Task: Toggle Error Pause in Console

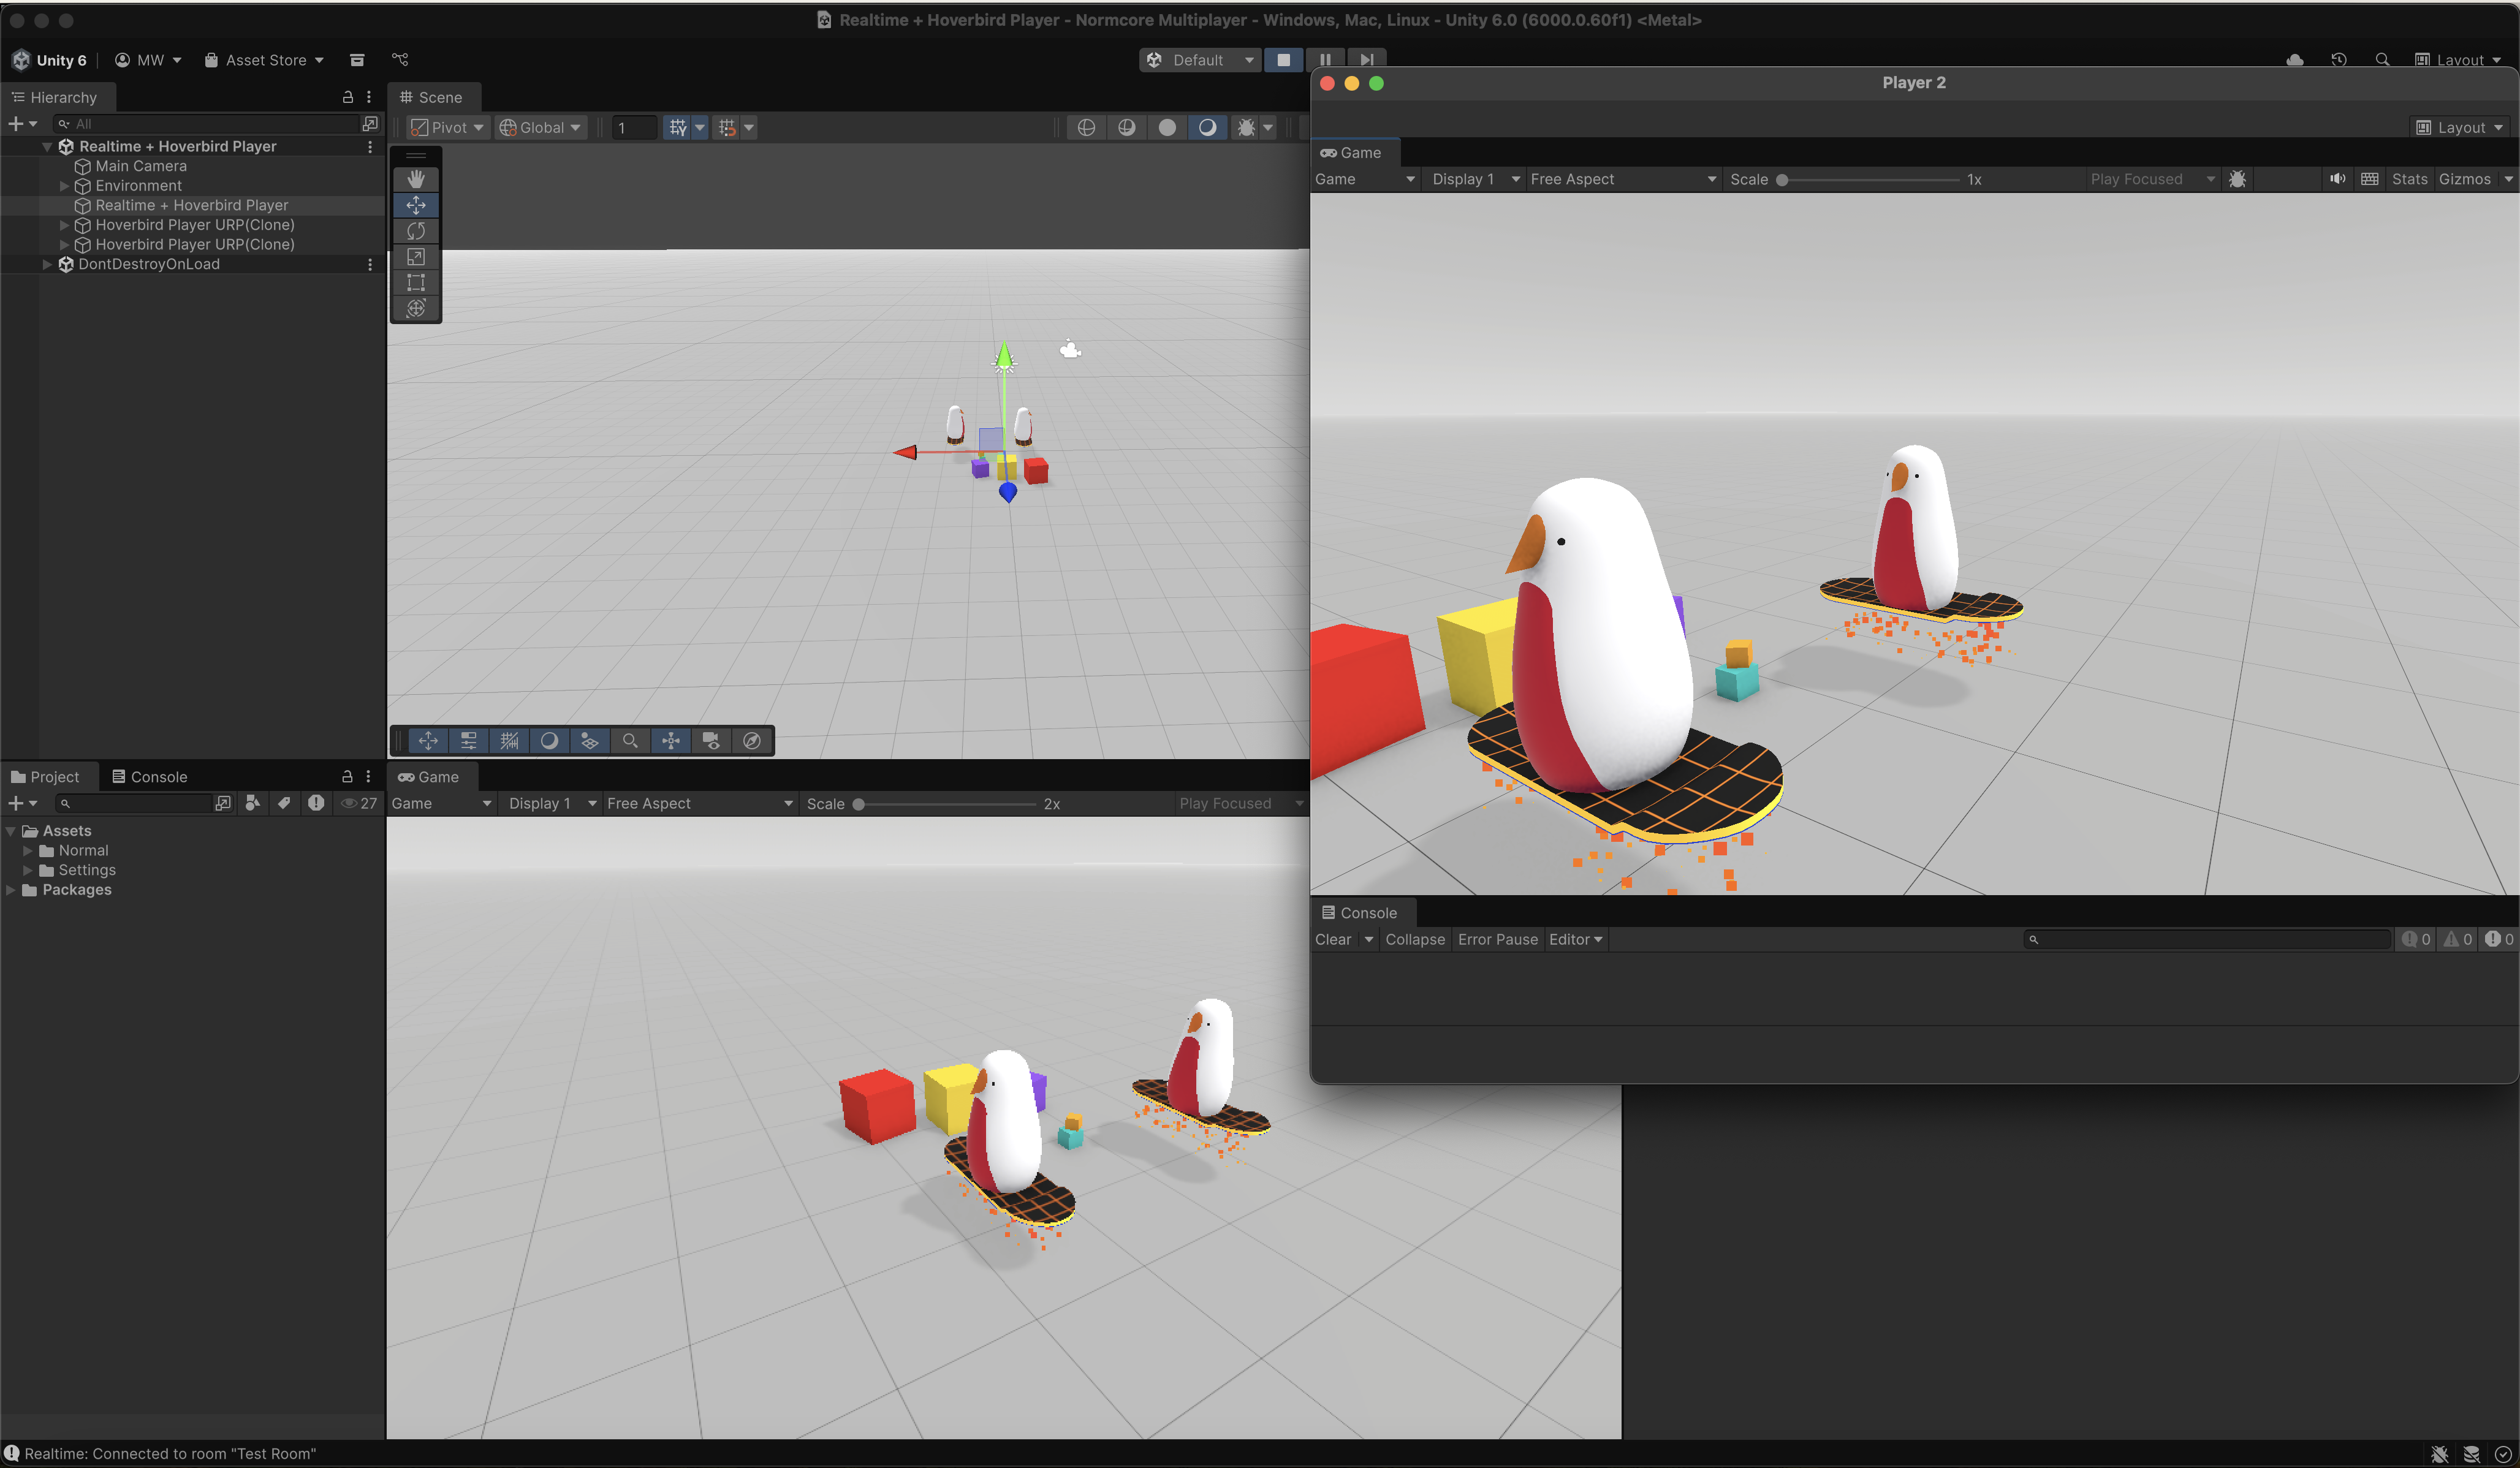Action: [1497, 939]
